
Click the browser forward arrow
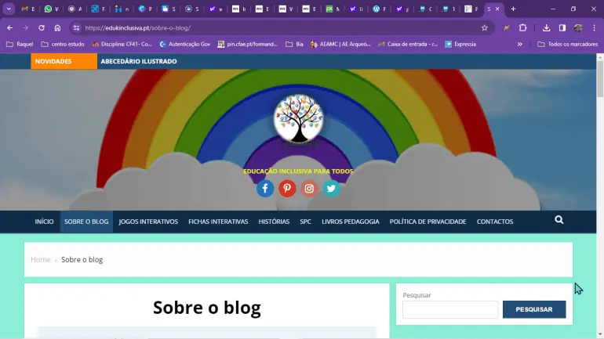25,27
